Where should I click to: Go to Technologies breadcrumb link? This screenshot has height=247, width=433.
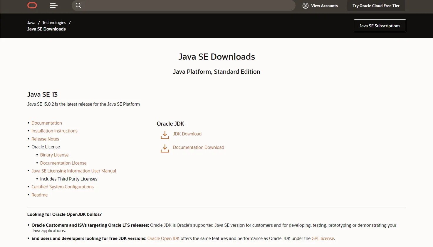[54, 23]
